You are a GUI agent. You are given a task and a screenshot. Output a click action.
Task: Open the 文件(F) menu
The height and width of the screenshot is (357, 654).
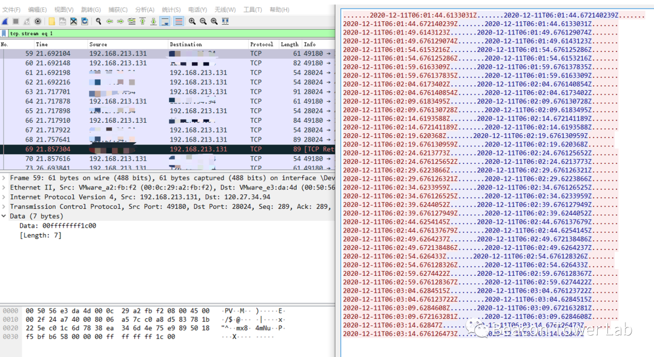click(12, 9)
